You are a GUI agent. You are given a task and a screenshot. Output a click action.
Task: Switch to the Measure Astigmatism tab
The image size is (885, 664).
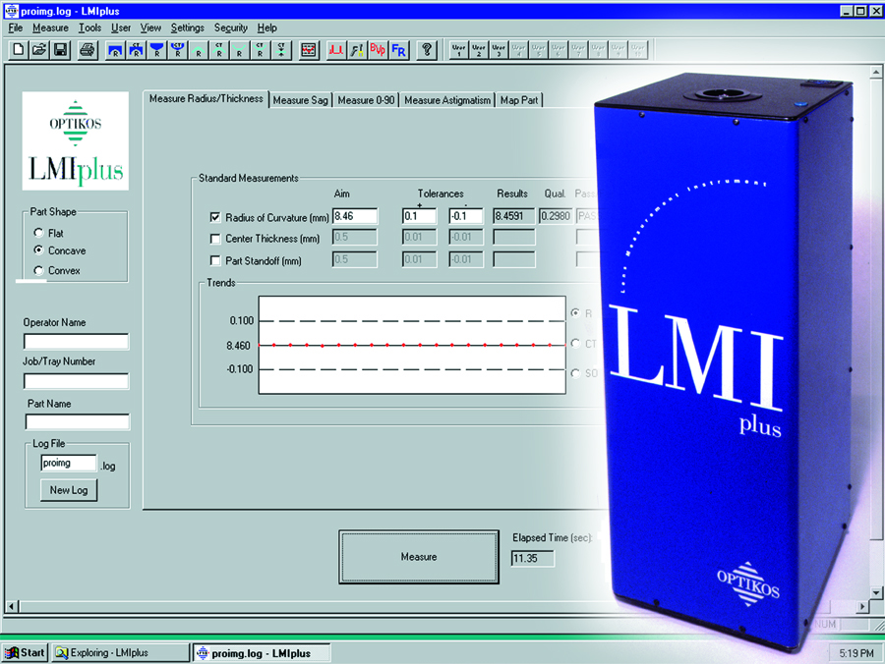click(446, 100)
